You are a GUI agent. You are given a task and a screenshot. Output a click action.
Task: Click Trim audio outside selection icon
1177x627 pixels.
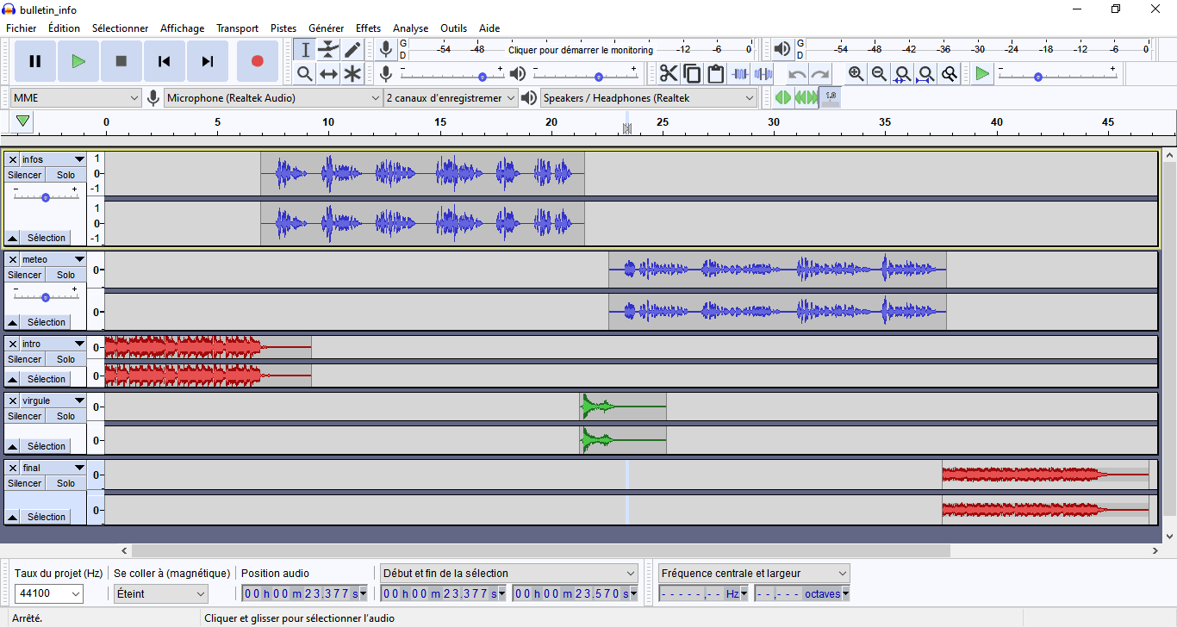tap(739, 74)
